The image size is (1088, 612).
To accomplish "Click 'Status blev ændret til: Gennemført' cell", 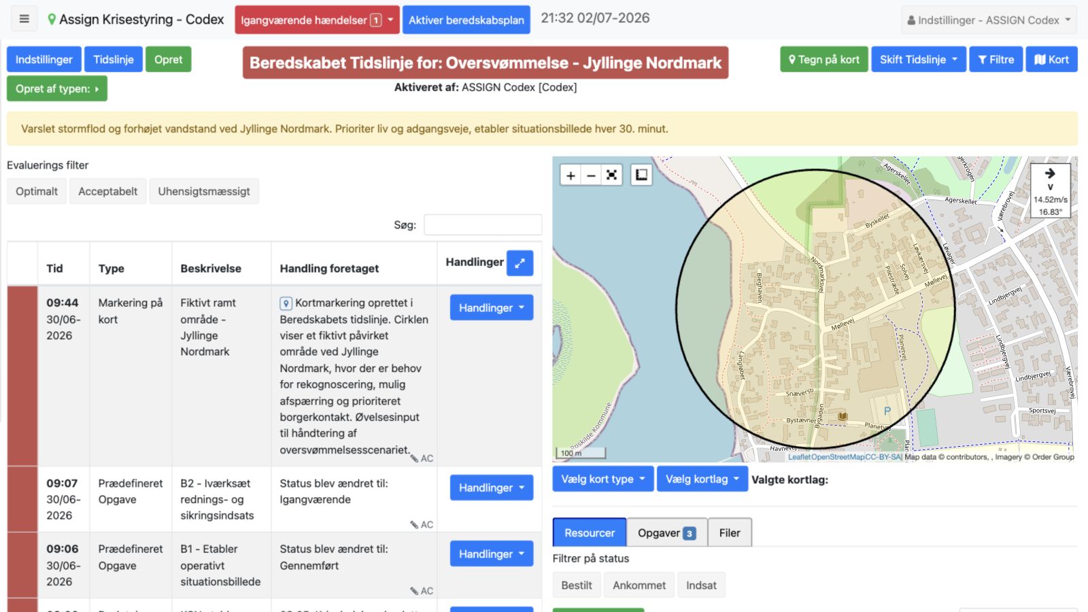I will point(354,565).
